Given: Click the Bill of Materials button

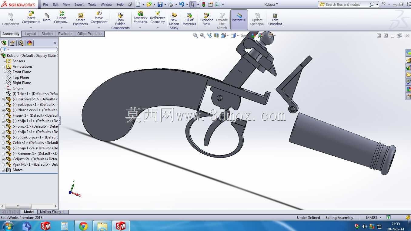Looking at the screenshot, I should (189, 19).
